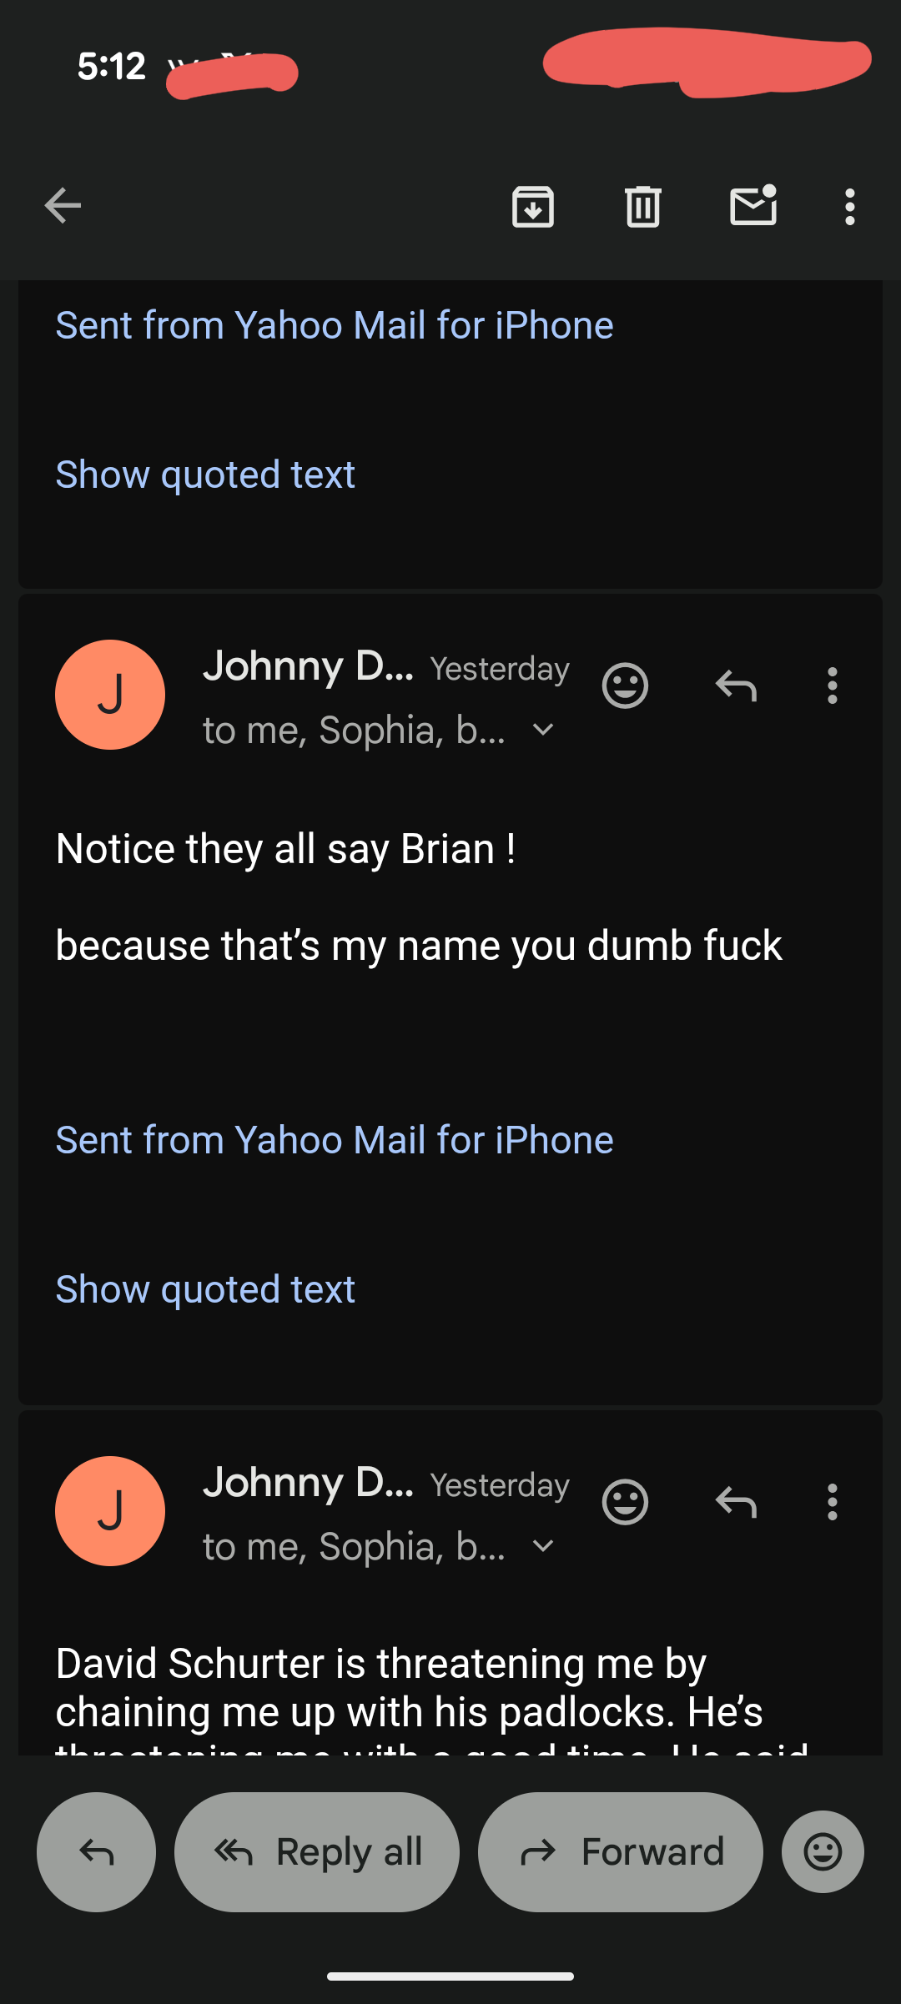
Task: Show quoted text in top message
Action: [x=205, y=475]
